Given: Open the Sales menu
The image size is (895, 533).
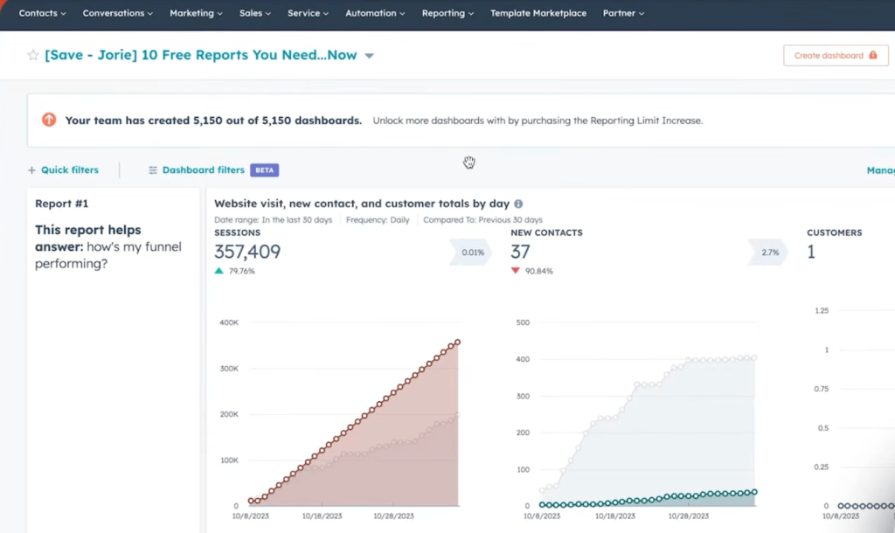Looking at the screenshot, I should [255, 13].
